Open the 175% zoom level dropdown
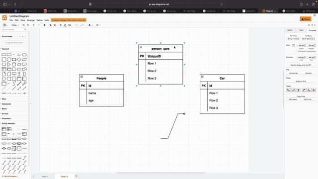 point(15,25)
